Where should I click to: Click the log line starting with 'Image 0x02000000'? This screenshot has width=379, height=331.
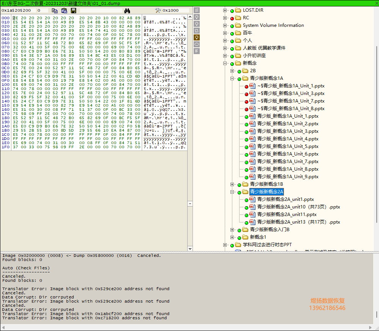tap(81, 255)
